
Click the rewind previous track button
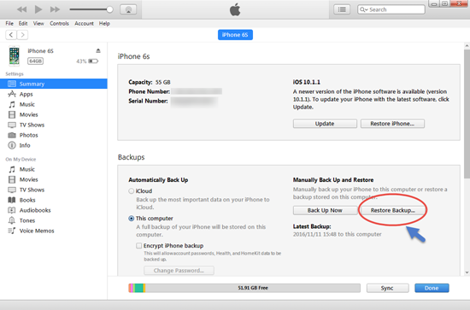click(x=21, y=9)
